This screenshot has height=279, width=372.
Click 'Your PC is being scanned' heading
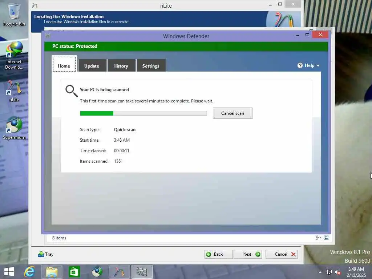pos(104,90)
